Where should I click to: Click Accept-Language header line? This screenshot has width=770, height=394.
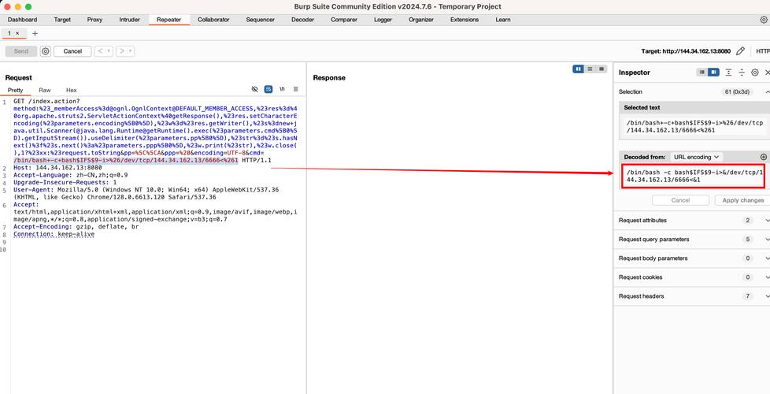click(71, 175)
